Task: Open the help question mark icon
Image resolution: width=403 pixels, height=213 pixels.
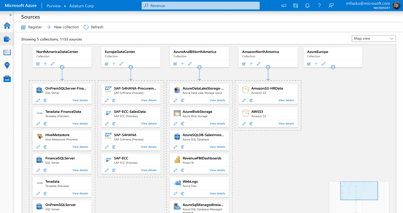Action: (x=319, y=6)
